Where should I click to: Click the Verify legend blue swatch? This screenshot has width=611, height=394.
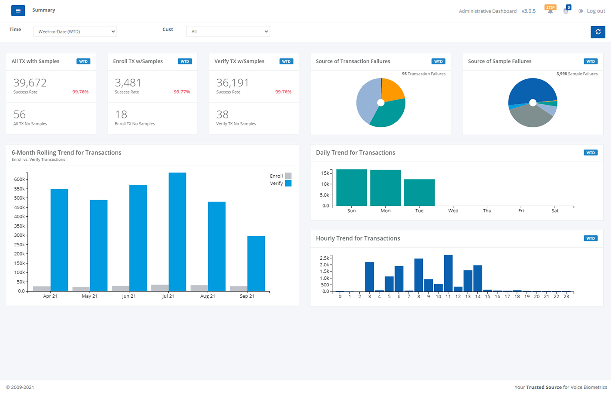[x=288, y=183]
